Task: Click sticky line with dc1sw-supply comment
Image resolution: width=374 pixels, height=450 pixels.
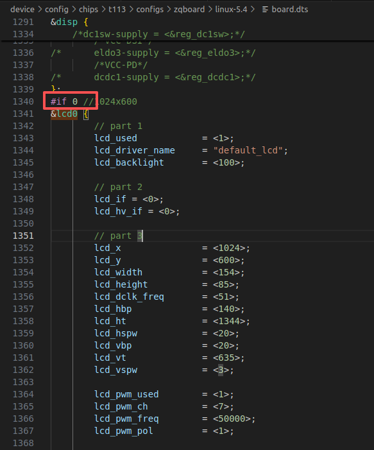Action: (158, 35)
